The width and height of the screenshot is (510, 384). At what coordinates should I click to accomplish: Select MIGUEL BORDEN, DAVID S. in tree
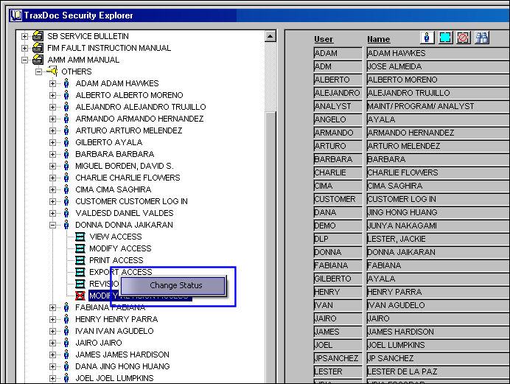[x=125, y=166]
